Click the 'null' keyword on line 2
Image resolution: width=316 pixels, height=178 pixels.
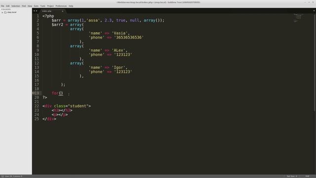pyautogui.click(x=134, y=20)
